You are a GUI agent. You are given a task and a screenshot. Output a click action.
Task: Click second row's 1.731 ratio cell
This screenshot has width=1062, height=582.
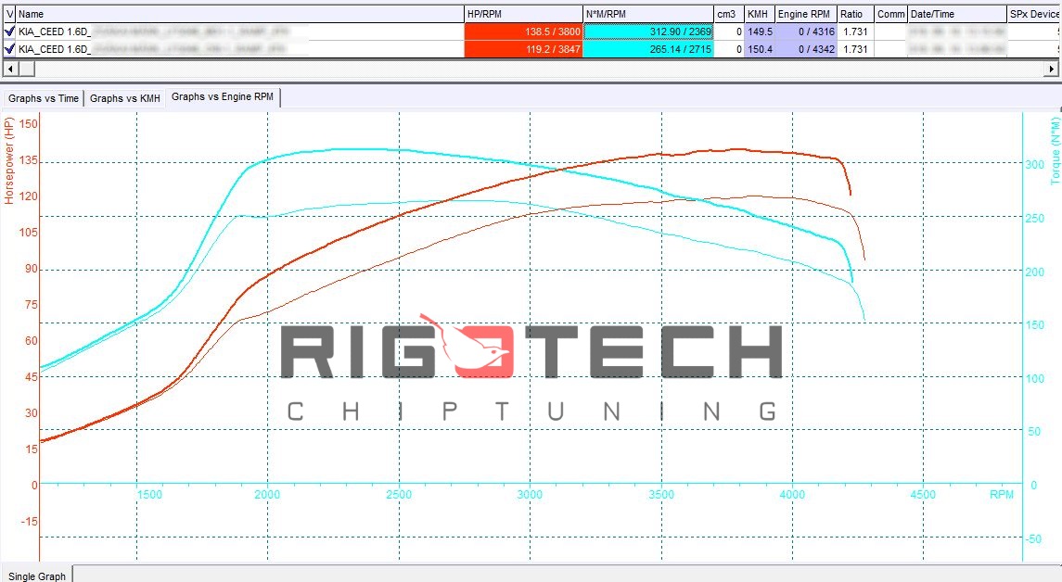pyautogui.click(x=855, y=49)
